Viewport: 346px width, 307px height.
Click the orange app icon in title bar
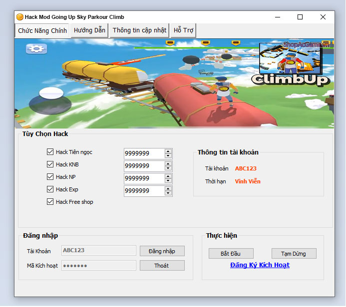20,17
